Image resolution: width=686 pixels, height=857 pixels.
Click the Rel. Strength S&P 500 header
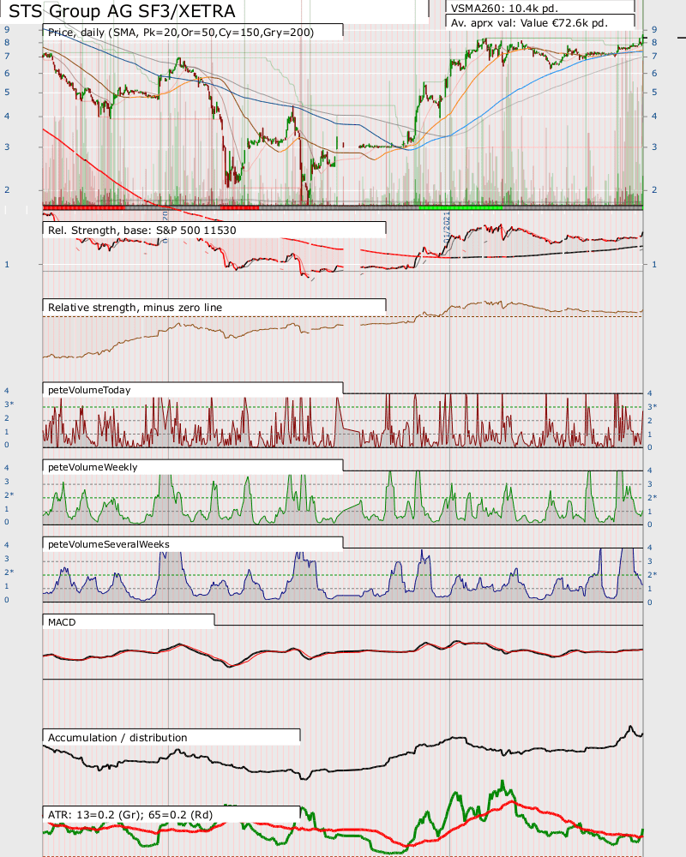coord(142,230)
